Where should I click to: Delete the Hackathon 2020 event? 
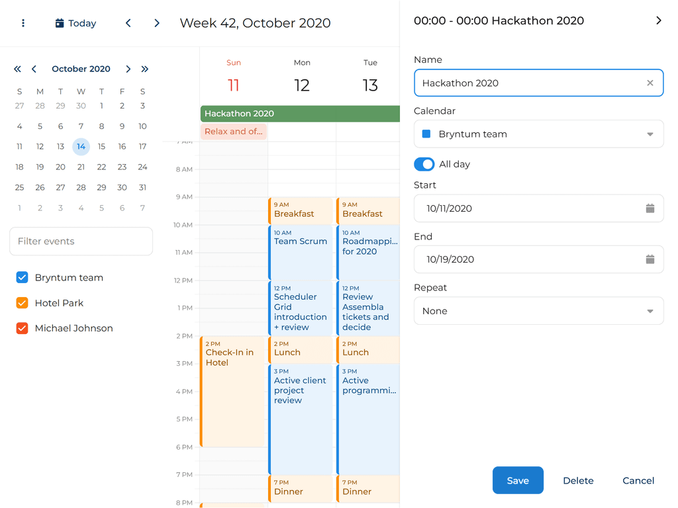[578, 480]
